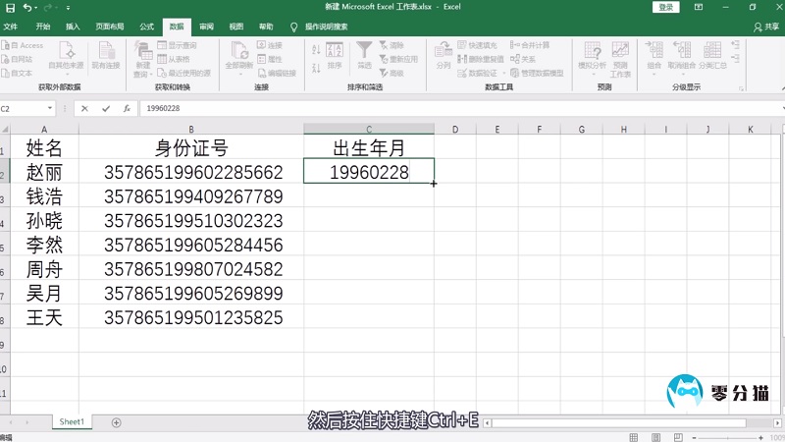
Task: Open the Name Box dropdown arrow
Action: click(x=63, y=109)
